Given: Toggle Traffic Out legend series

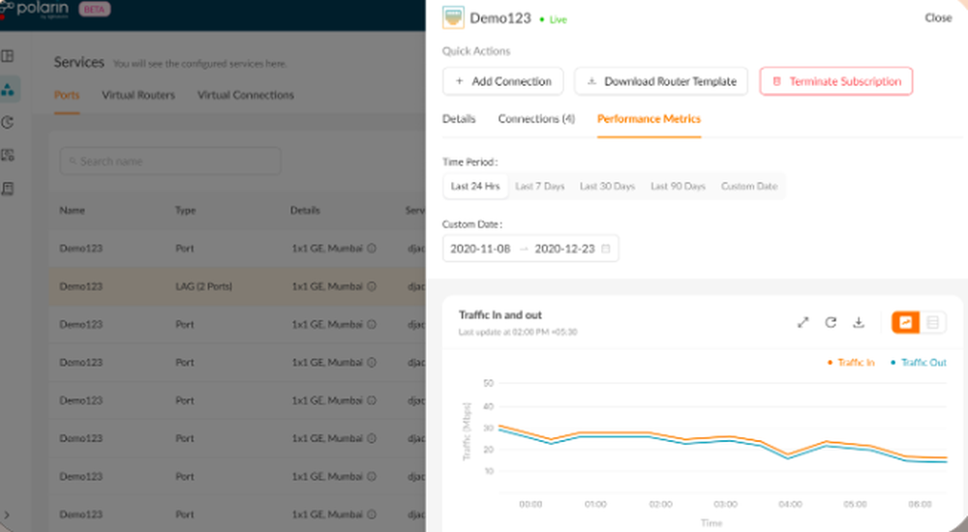Looking at the screenshot, I should (919, 363).
